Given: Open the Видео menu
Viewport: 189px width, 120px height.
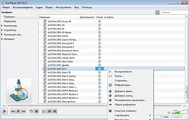Looking at the screenshot, I should point(49,7).
